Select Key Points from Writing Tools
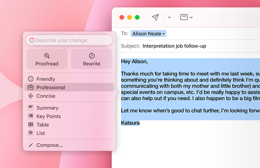Viewport: 260px width, 168px height. click(x=49, y=116)
